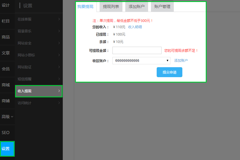Focus the 可提现金额 input field
Screen dimensions: 240x160
(137, 50)
